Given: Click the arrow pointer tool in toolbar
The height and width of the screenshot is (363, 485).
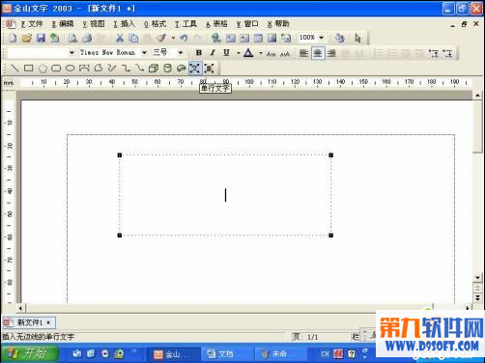Looking at the screenshot, I should [357, 38].
